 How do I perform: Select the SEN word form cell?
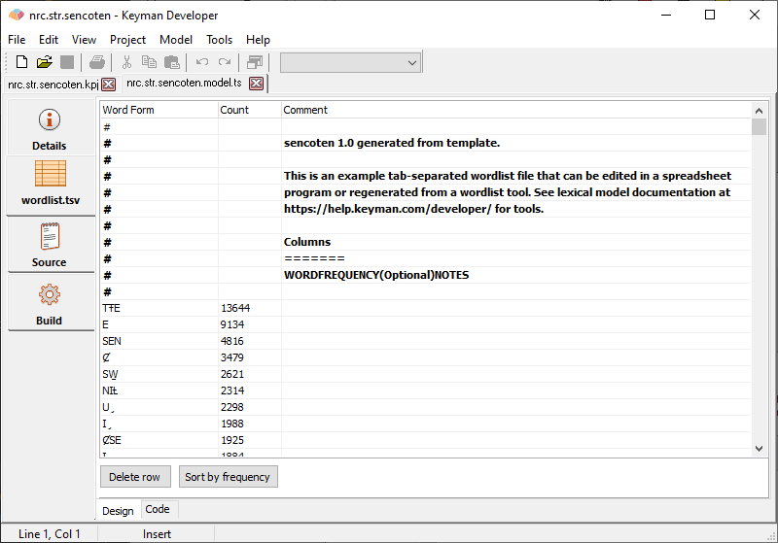tap(159, 341)
